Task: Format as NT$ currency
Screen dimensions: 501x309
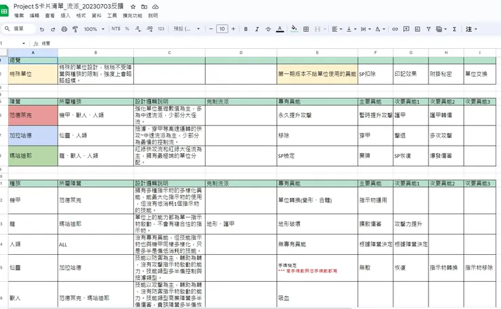Action: pyautogui.click(x=116, y=28)
